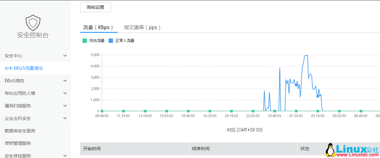Click attack traffic marker at 23:48:03

[275, 111]
